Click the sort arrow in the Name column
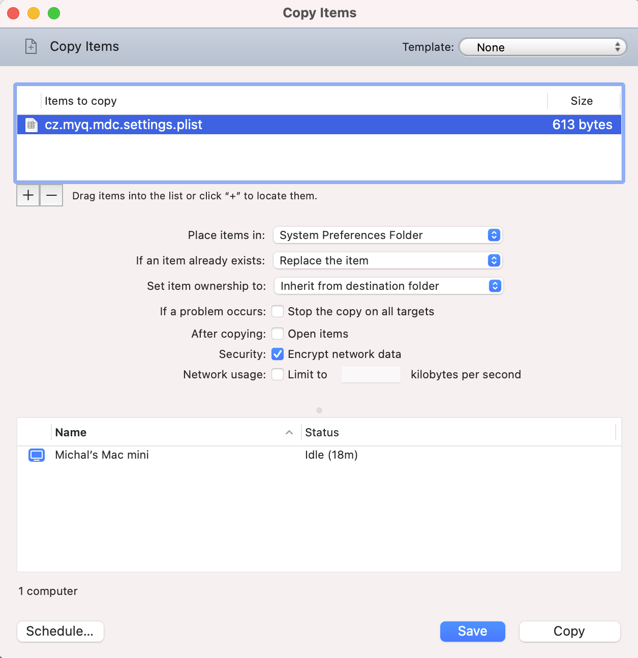The height and width of the screenshot is (658, 638). click(x=289, y=432)
